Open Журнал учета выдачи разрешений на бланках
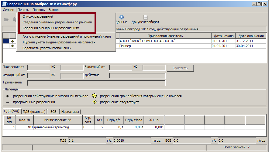The width and height of the screenshot is (269, 152). tap(59, 42)
